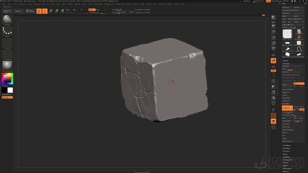Toggle Draw mode button
This screenshot has height=173, width=308.
click(x=45, y=11)
